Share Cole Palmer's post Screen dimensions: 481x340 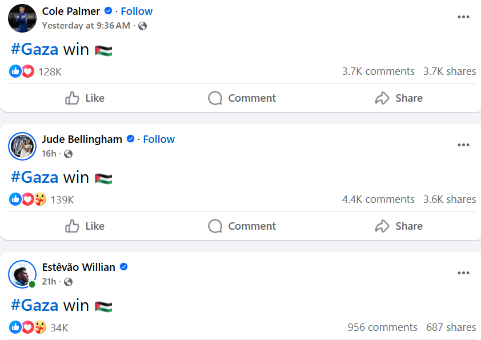point(399,98)
